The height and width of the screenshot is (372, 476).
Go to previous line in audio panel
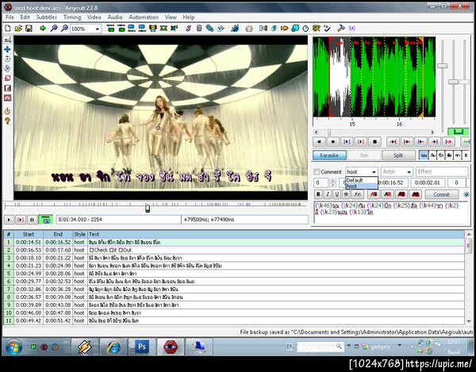pyautogui.click(x=319, y=141)
